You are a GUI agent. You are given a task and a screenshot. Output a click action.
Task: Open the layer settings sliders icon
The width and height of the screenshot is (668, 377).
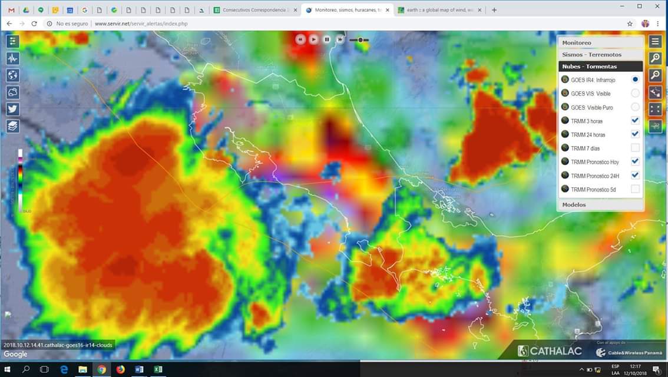pyautogui.click(x=13, y=41)
